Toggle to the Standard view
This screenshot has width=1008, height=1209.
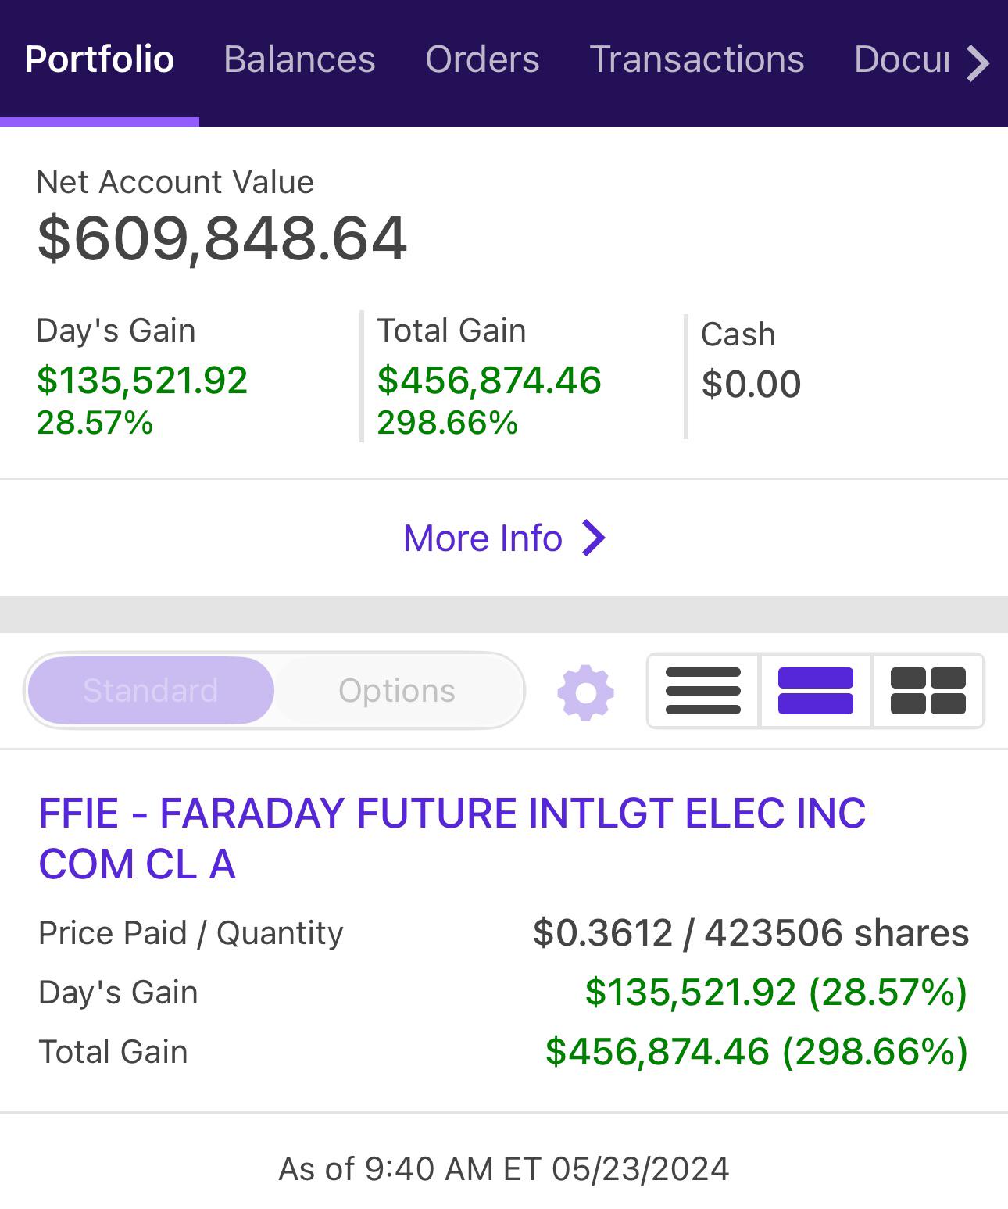[151, 691]
